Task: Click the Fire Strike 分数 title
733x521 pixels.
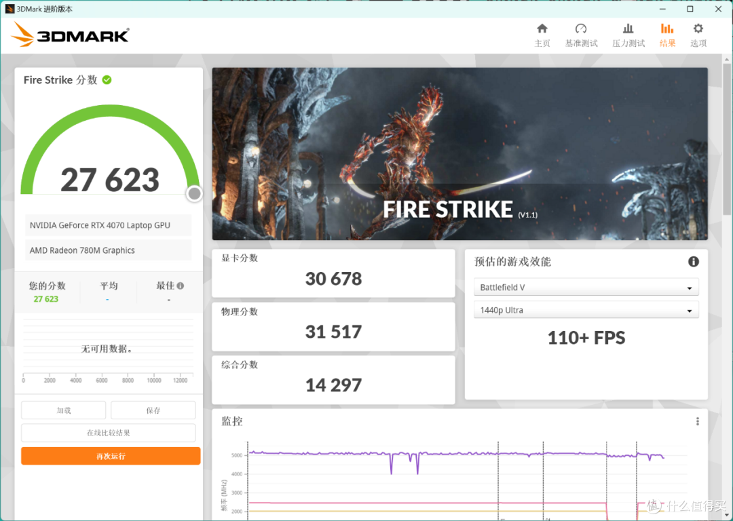Action: [x=60, y=80]
